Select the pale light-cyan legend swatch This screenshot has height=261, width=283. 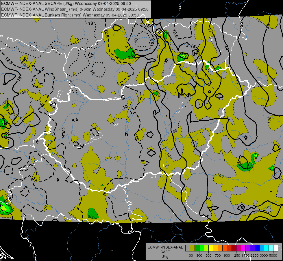[x=271, y=248]
